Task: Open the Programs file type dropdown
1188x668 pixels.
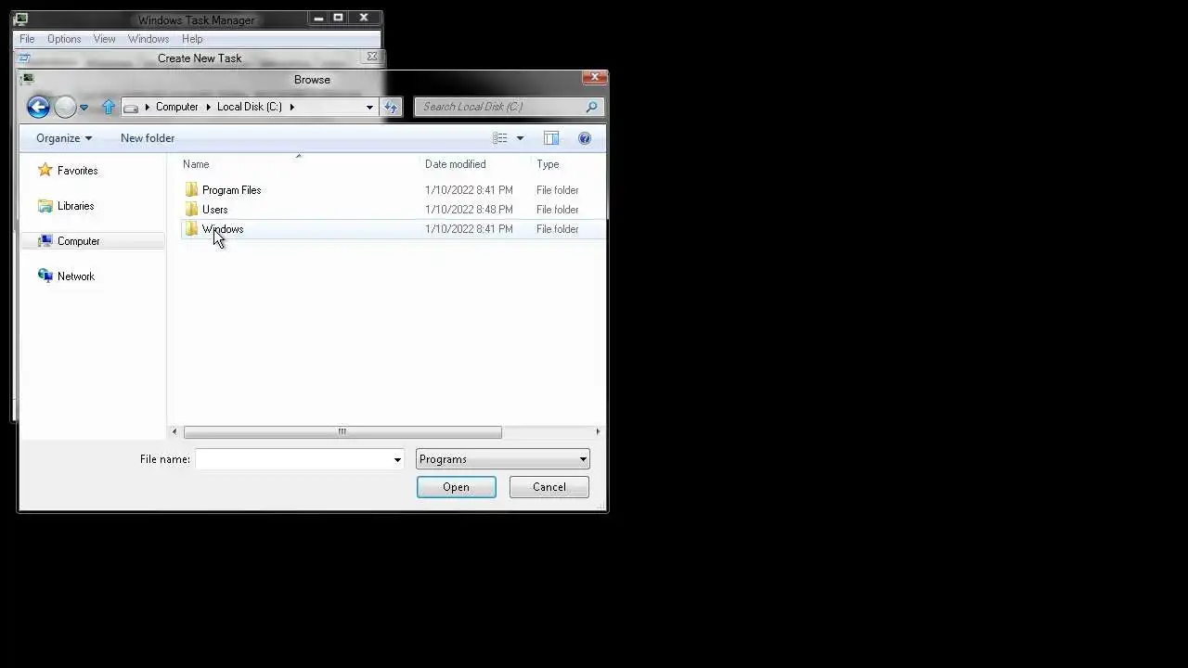Action: pos(502,459)
